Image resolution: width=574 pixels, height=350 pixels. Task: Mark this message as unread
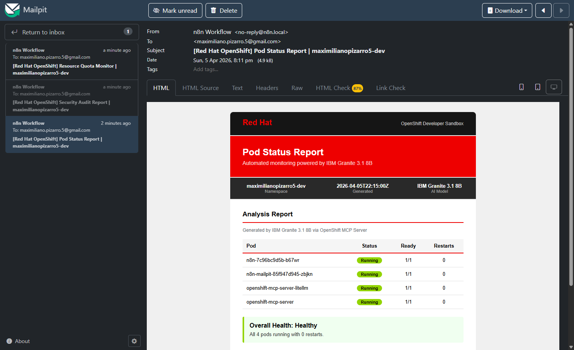[x=175, y=10]
